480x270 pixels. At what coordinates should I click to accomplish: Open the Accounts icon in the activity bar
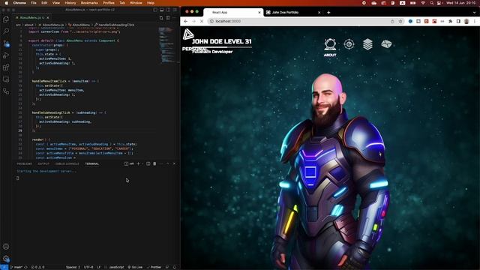coord(6,247)
